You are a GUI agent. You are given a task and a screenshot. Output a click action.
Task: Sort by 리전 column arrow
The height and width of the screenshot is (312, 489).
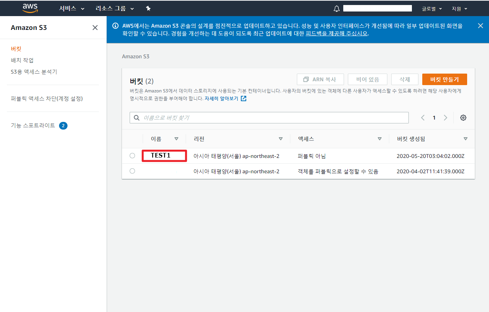coord(281,139)
